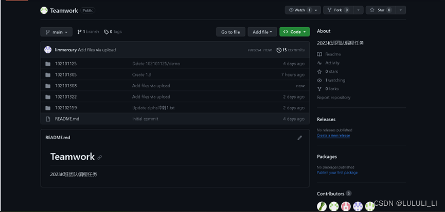Open the 102101125 folder

pyautogui.click(x=66, y=64)
